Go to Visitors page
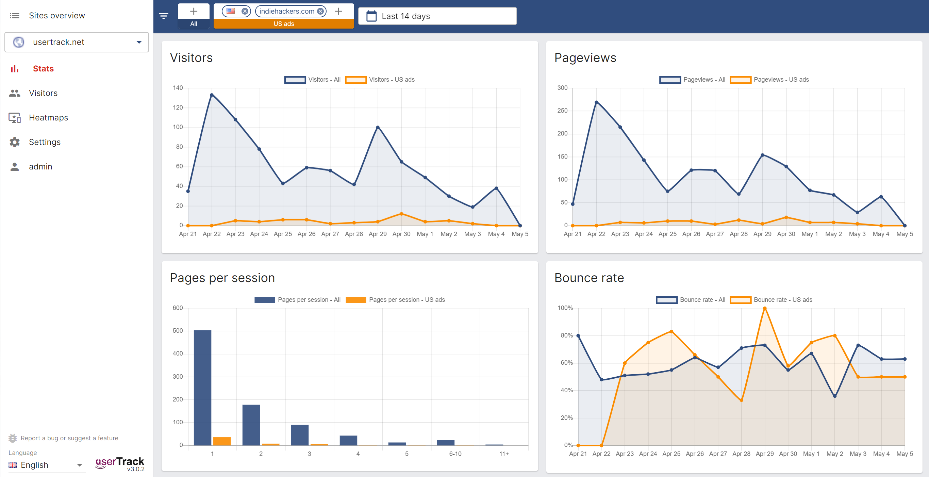This screenshot has width=929, height=477. pos(43,93)
